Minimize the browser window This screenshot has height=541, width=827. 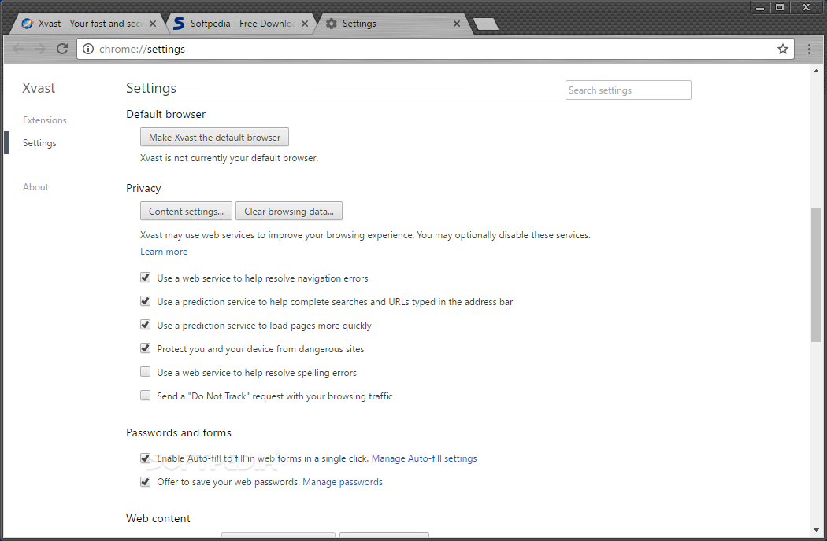[760, 7]
